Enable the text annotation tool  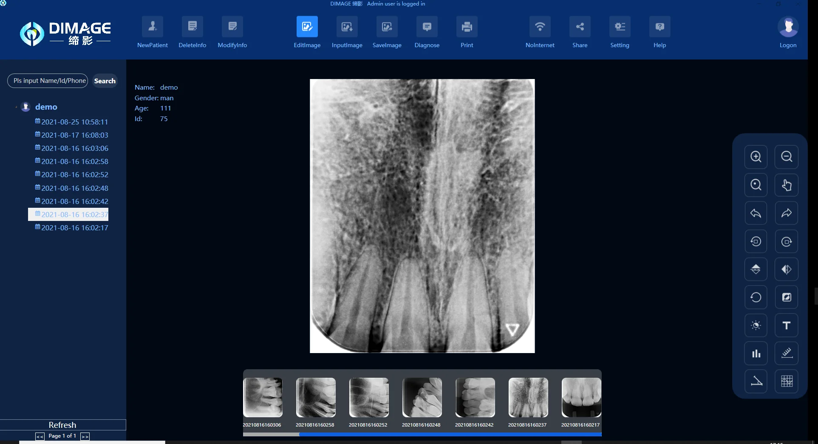tap(787, 325)
